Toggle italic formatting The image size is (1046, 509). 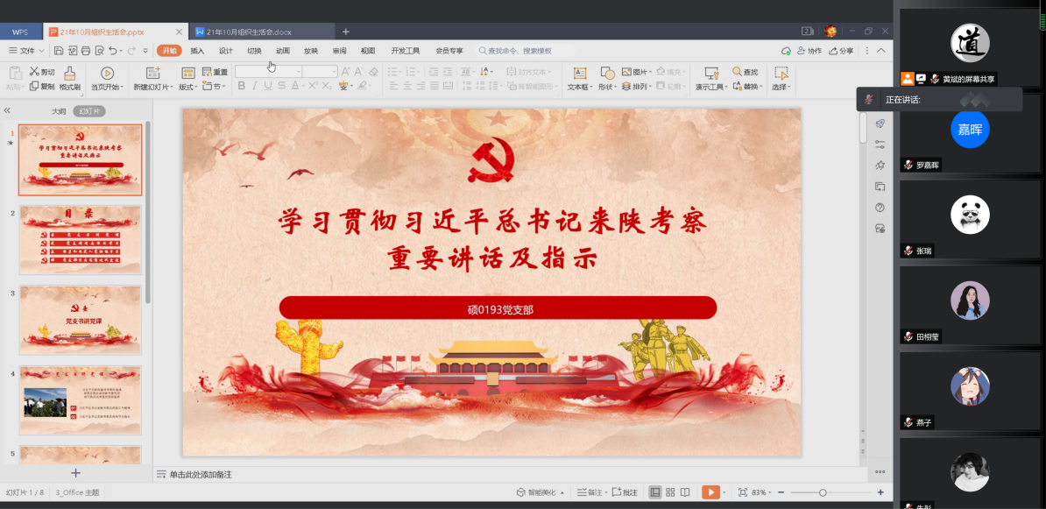[254, 85]
